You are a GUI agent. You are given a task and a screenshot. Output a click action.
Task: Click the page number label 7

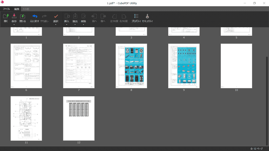(79, 90)
